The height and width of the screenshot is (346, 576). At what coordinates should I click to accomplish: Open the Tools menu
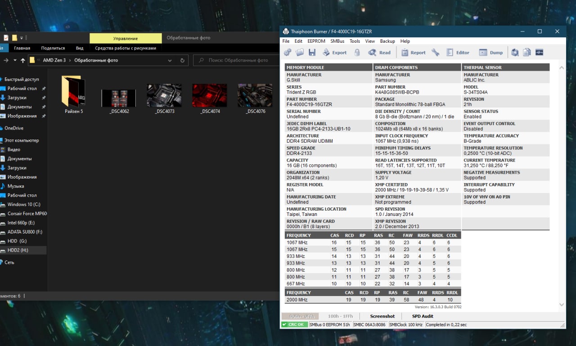[x=355, y=41]
